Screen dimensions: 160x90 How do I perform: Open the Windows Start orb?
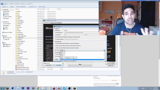click(x=2, y=88)
